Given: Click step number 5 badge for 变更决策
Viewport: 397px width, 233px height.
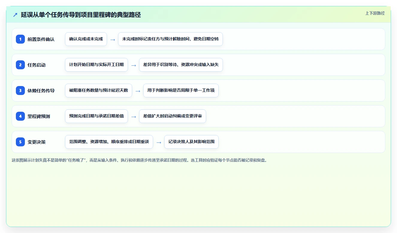Looking at the screenshot, I should pyautogui.click(x=20, y=142).
